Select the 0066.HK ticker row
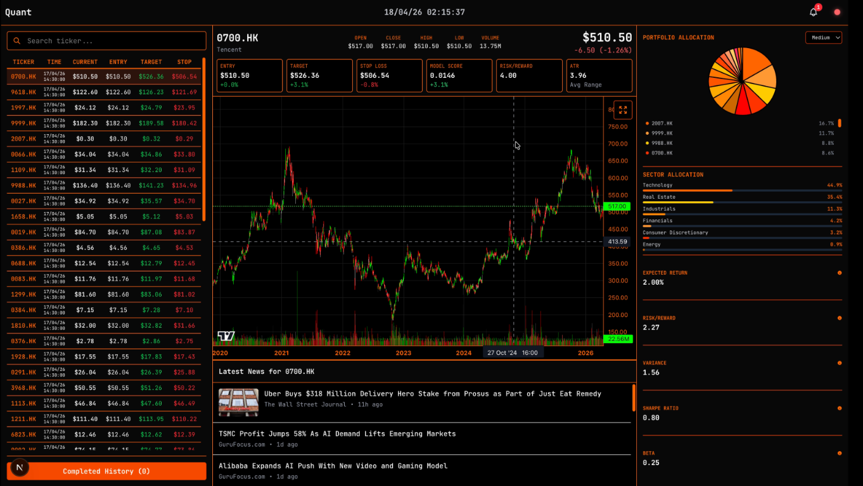863x486 pixels. tap(104, 154)
